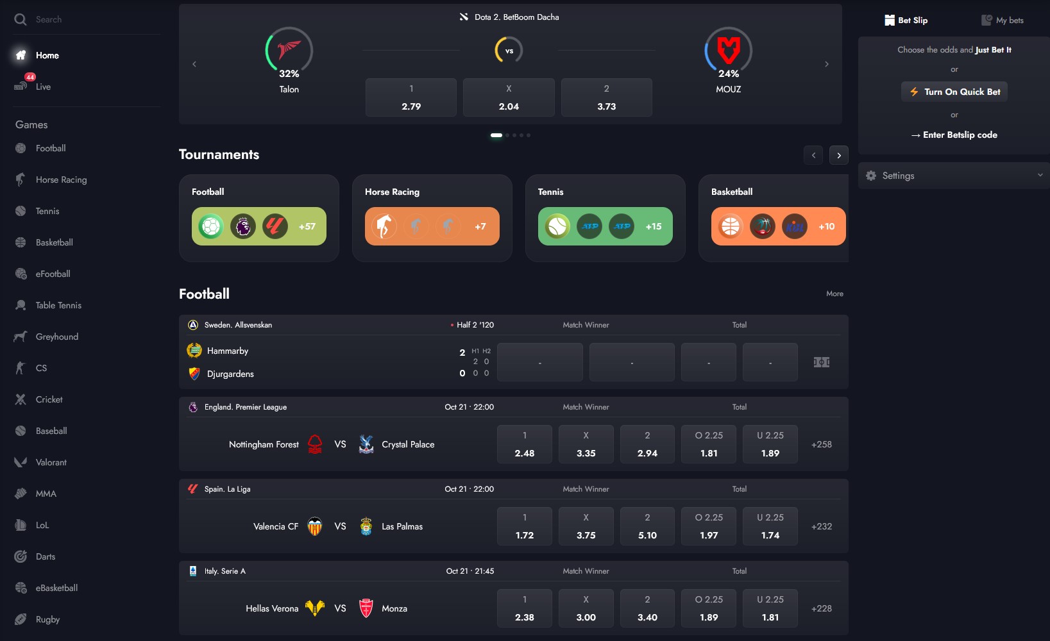Click Enter Betslip code link
This screenshot has width=1050, height=641.
954,135
